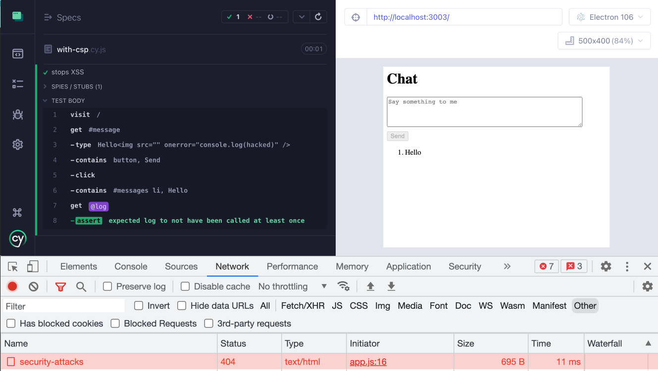The width and height of the screenshot is (658, 371).
Task: Open network conditions wifi-gear icon
Action: pos(343,287)
